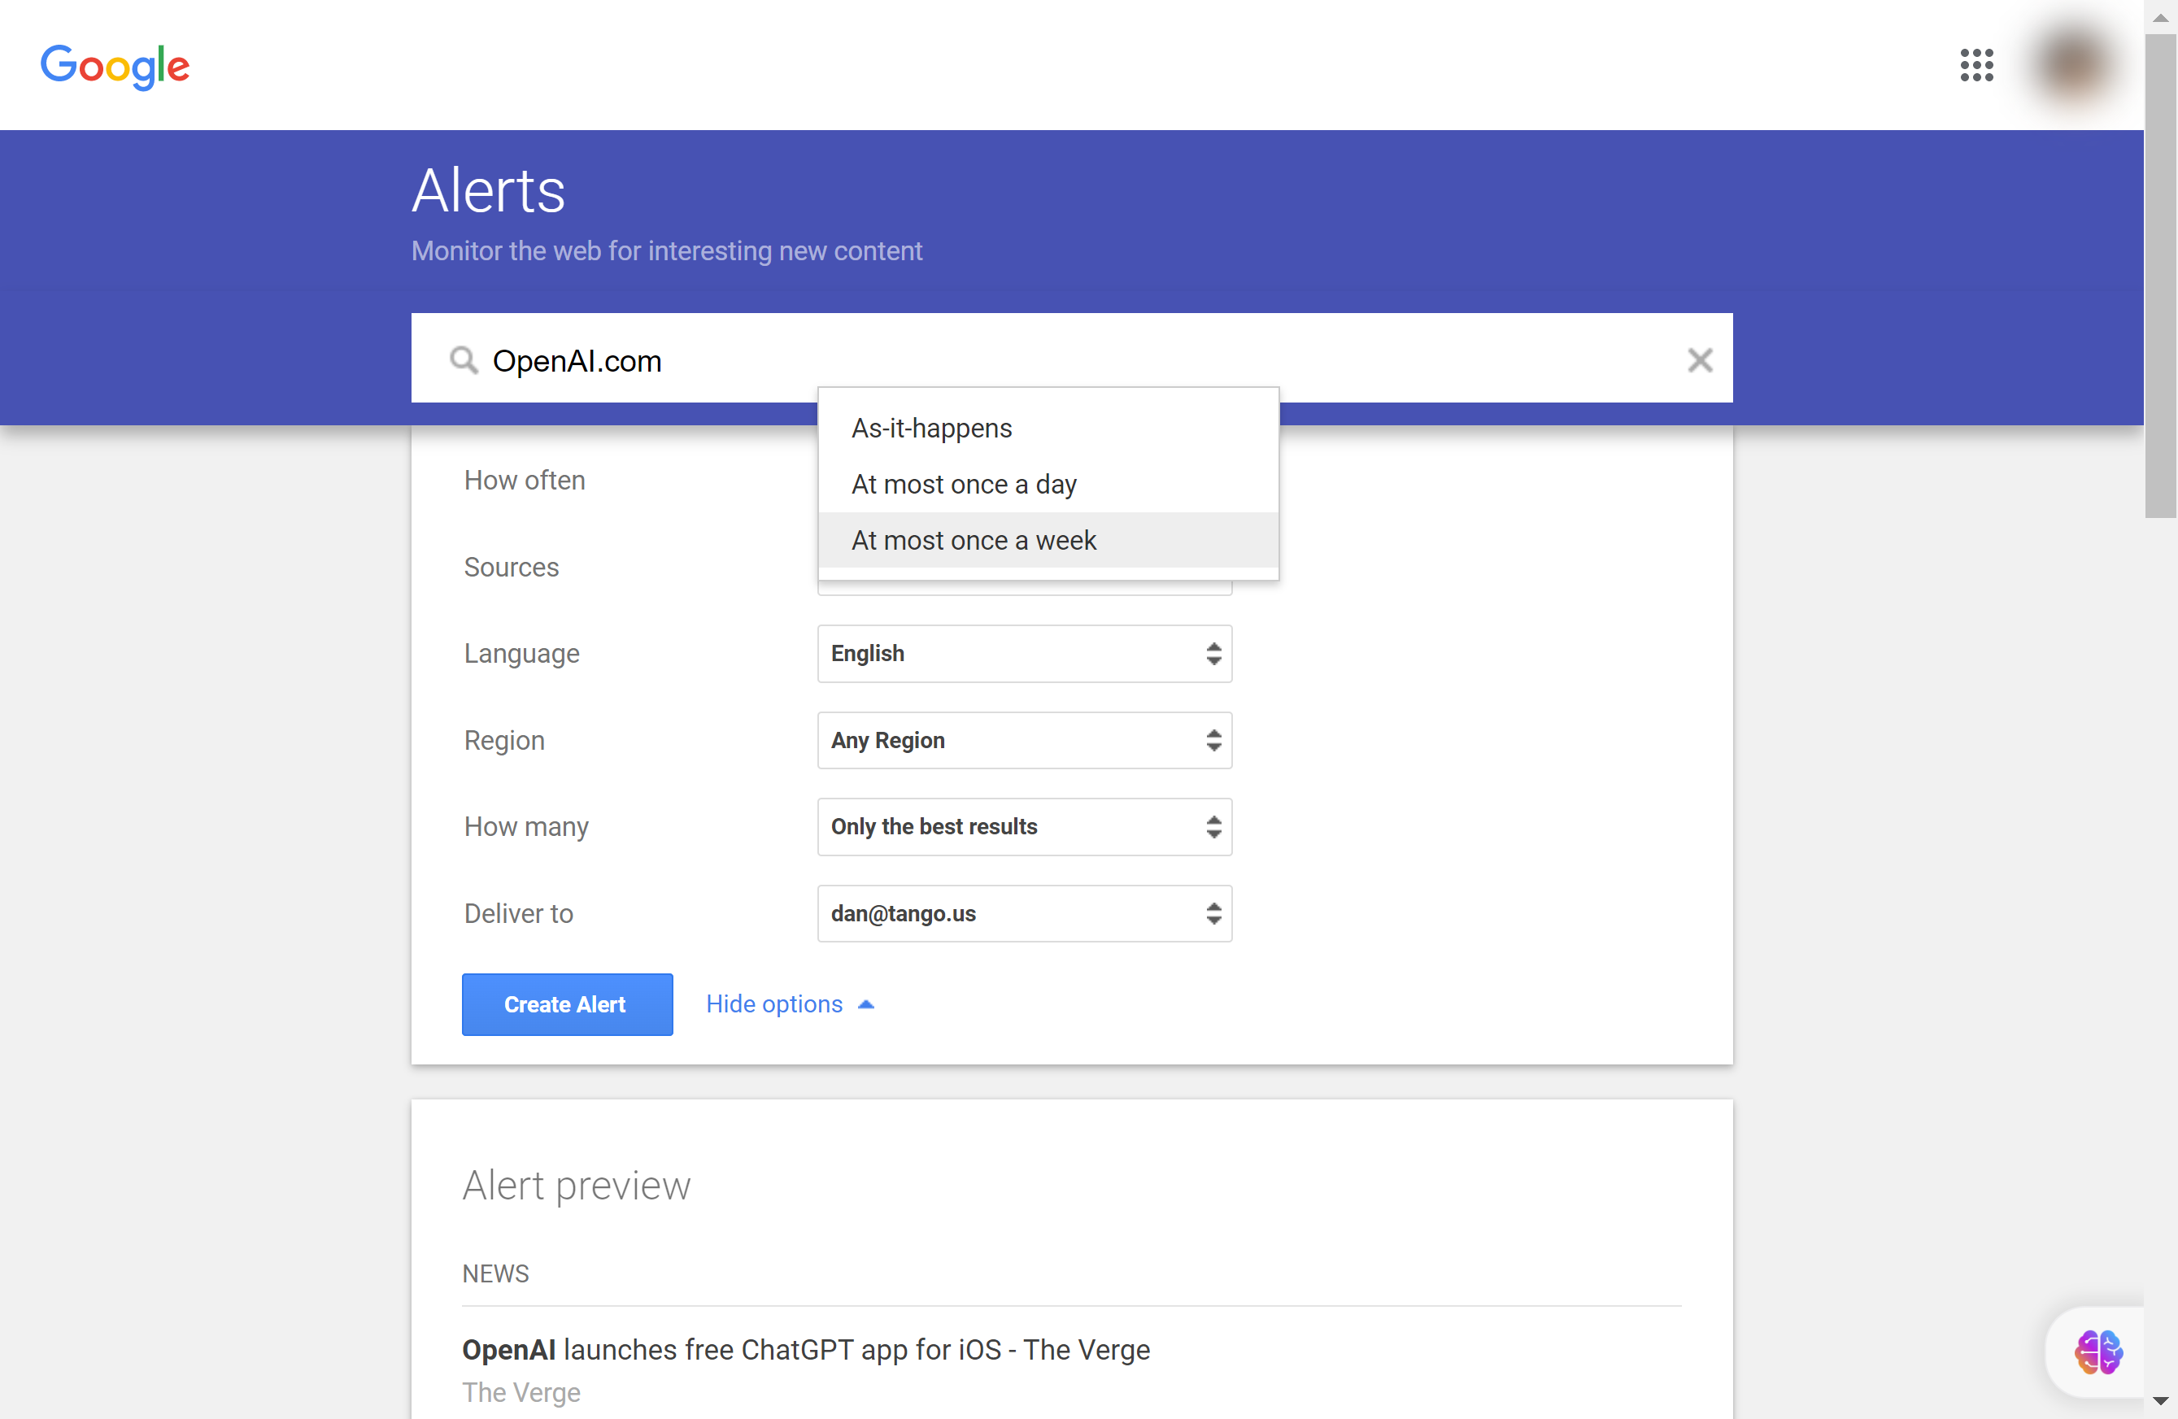The image size is (2178, 1419).
Task: Click the Create Alert button
Action: pyautogui.click(x=568, y=1003)
